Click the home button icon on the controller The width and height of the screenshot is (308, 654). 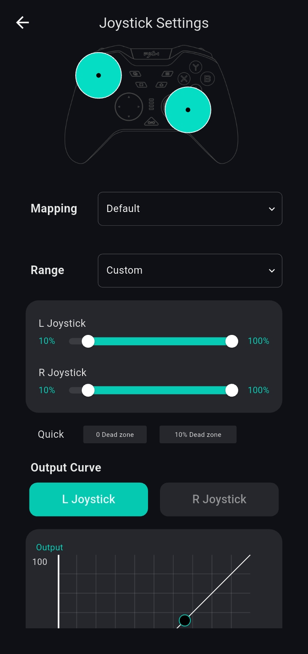(161, 85)
